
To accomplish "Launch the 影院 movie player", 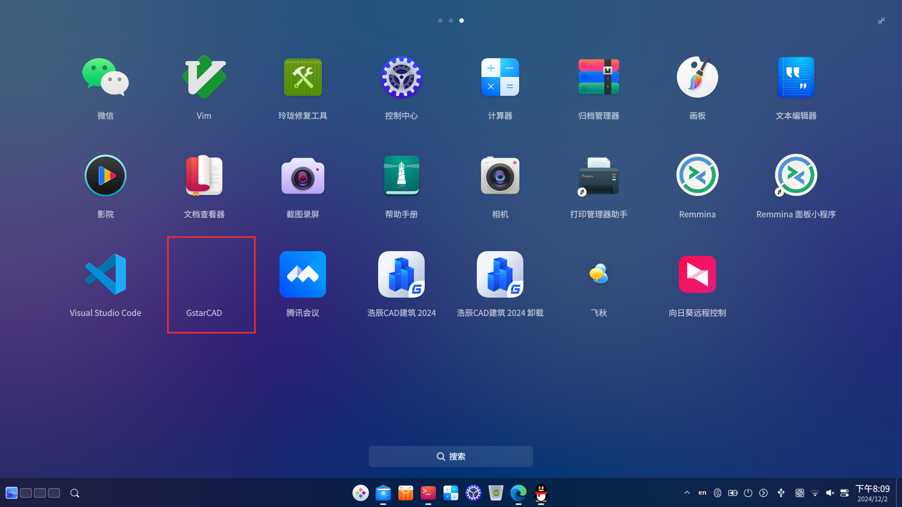I will pos(105,176).
